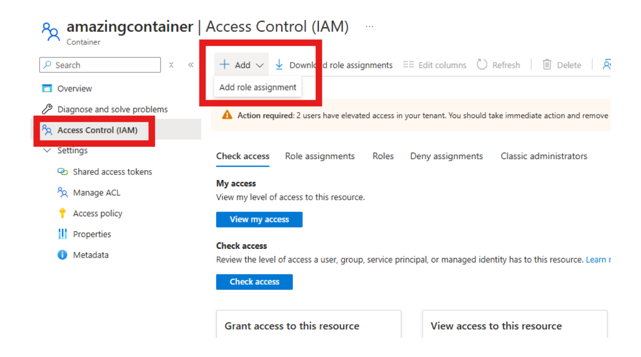
Task: Select the Diagnose and solve problems wrench icon
Action: (x=46, y=109)
